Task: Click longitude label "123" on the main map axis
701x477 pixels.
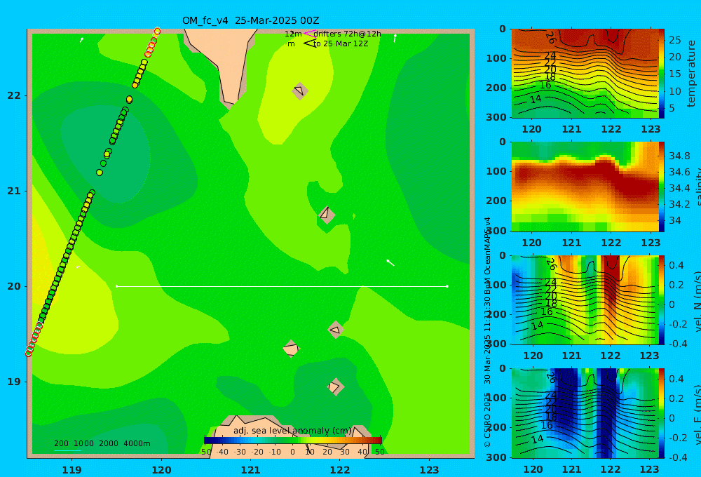Action: [x=430, y=470]
